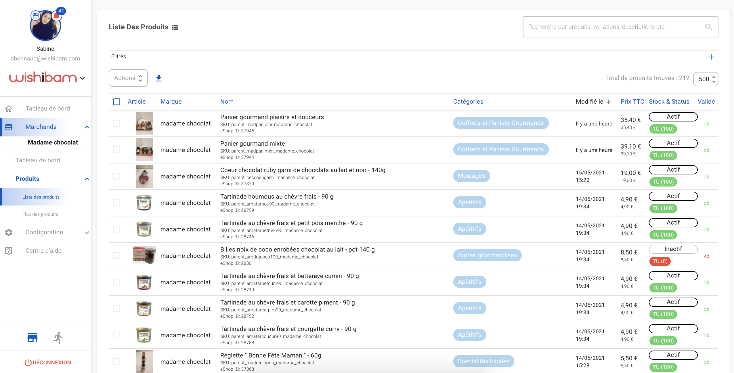Open the Actions dropdown
Image resolution: width=734 pixels, height=373 pixels.
pyautogui.click(x=128, y=78)
